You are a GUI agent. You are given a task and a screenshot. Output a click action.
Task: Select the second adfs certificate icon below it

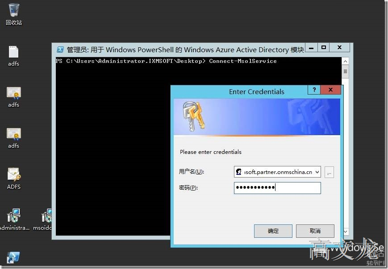pyautogui.click(x=13, y=138)
